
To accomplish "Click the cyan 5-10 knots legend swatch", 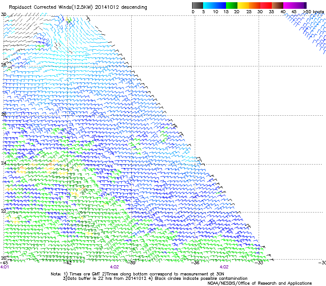I will [209, 5].
